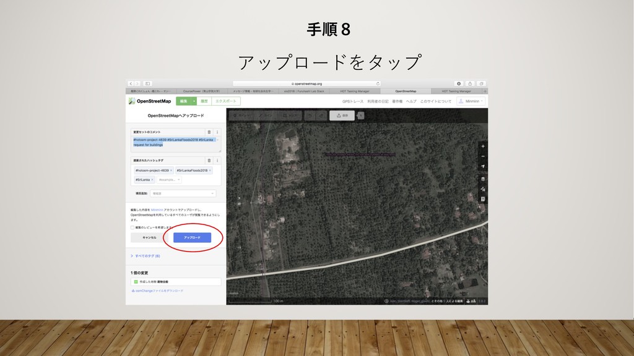Viewport: 634px width, 356px height.
Task: Click the redo arrow in the editor
Action: click(321, 116)
